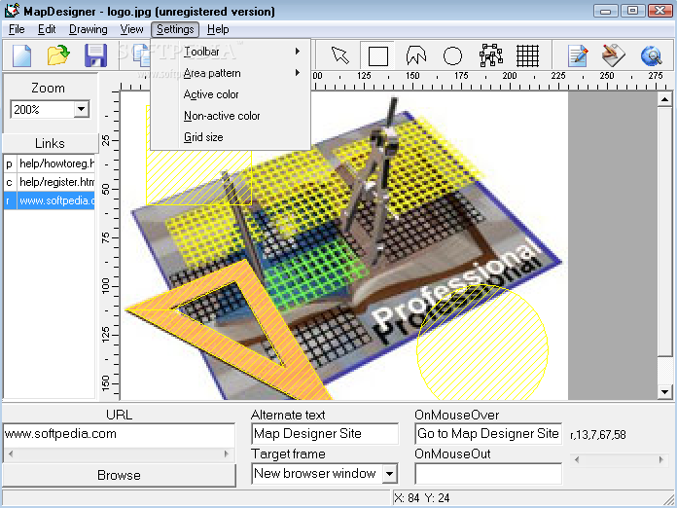Click the canvas vertical scrollbar up arrow

click(x=664, y=100)
